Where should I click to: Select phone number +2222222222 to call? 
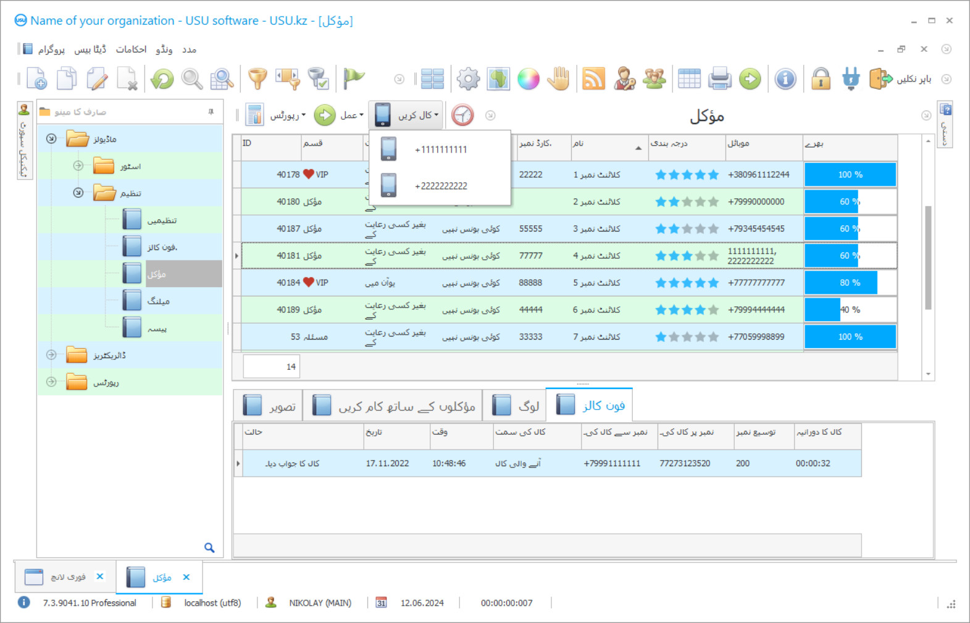pos(441,186)
